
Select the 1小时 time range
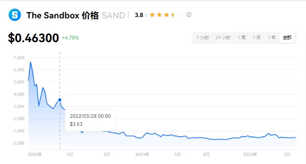[x=203, y=38]
